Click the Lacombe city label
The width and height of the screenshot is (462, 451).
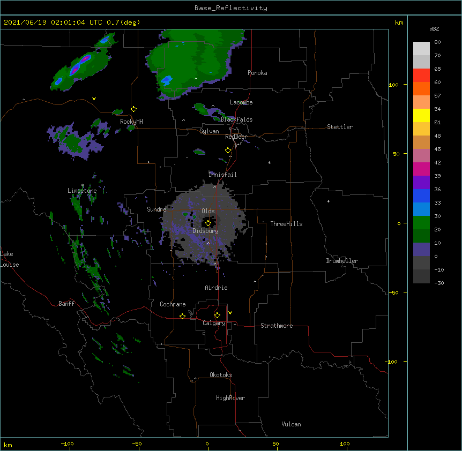pos(241,102)
